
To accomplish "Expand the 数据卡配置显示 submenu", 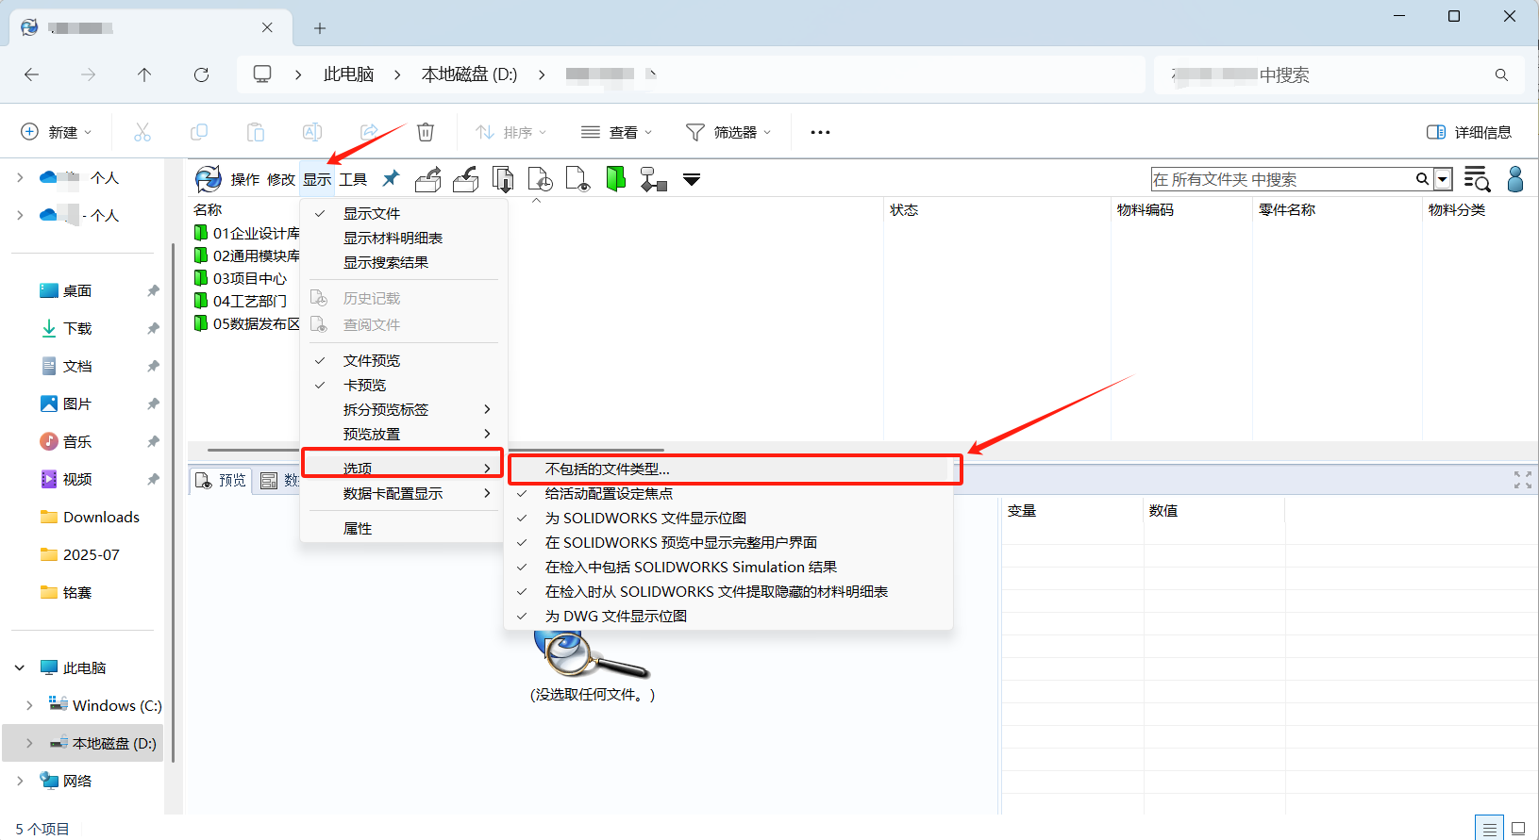I will click(x=404, y=494).
